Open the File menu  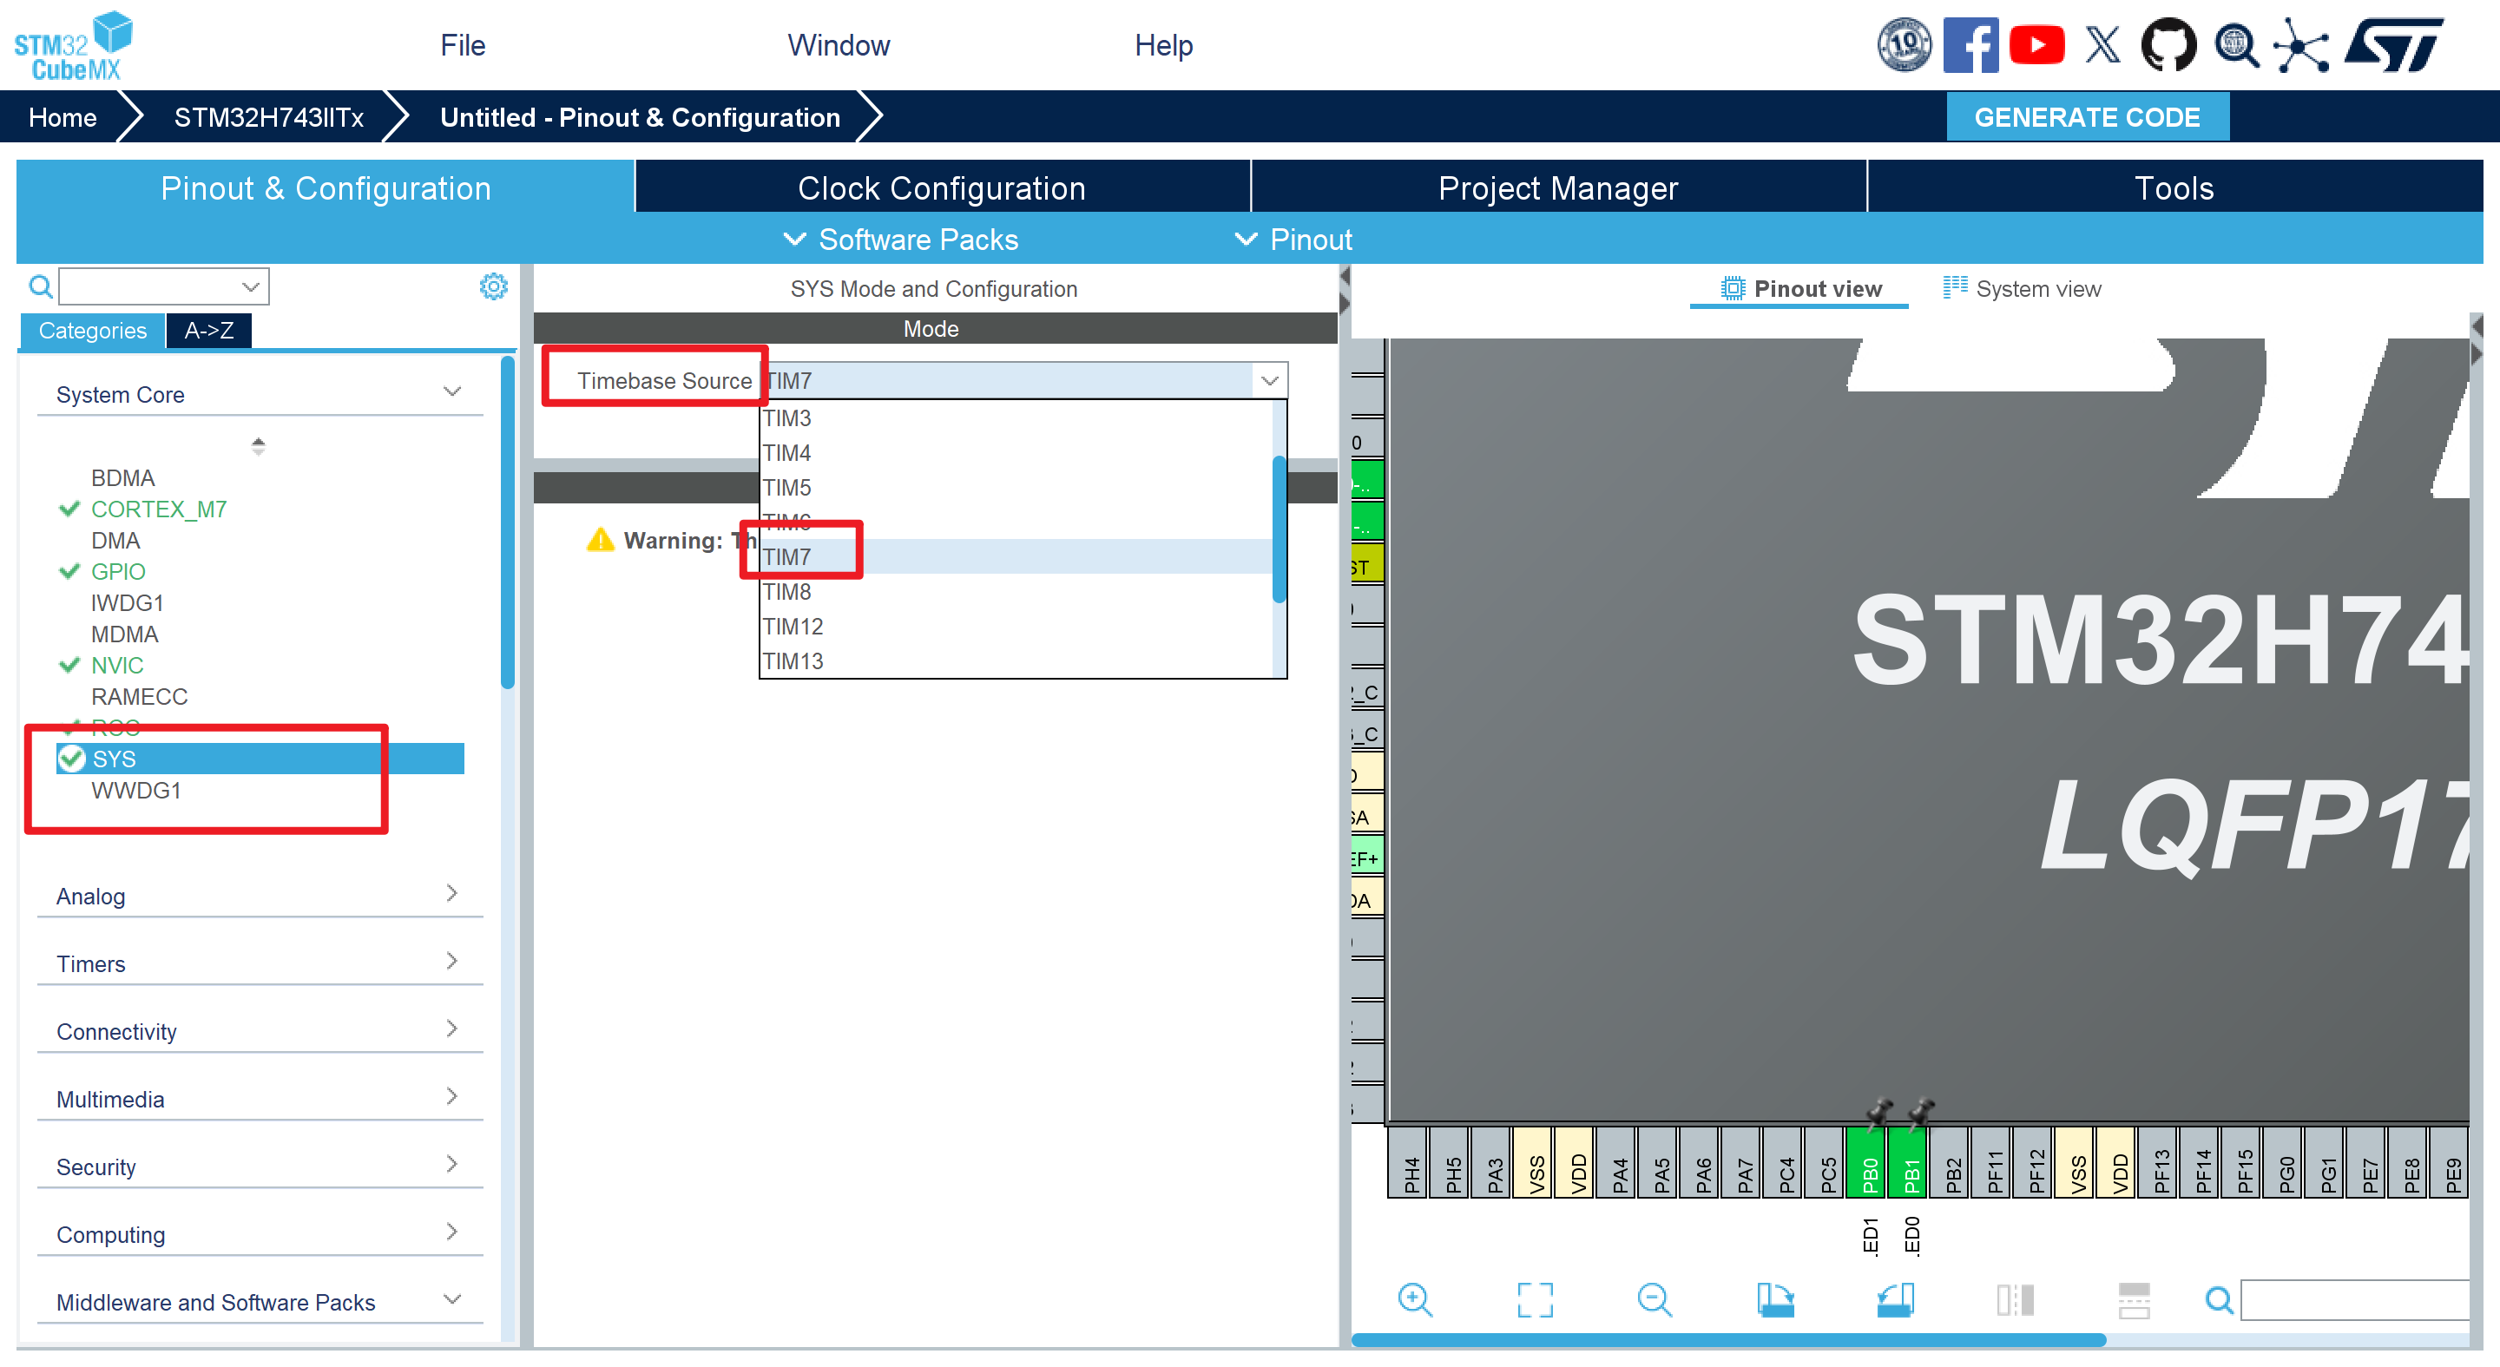(463, 46)
